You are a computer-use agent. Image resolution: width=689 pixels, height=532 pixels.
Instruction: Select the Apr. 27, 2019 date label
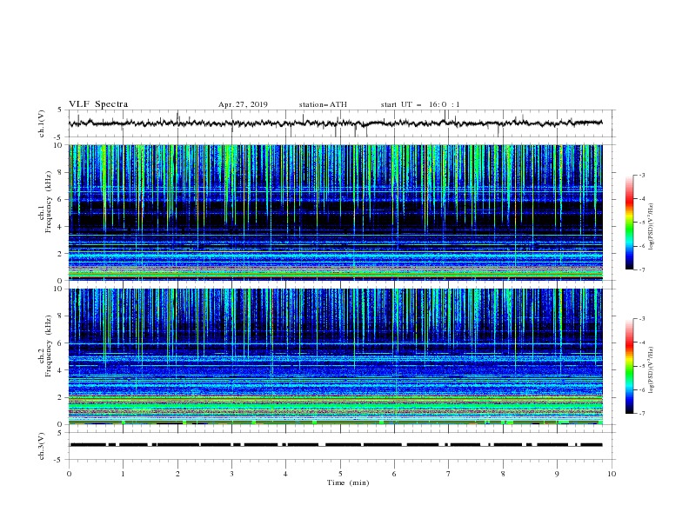point(243,104)
